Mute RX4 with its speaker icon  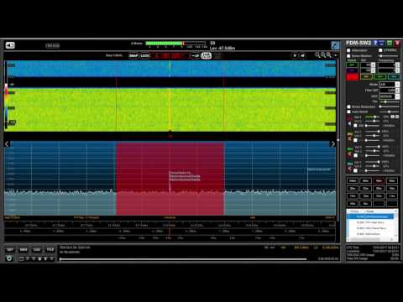click(x=350, y=169)
